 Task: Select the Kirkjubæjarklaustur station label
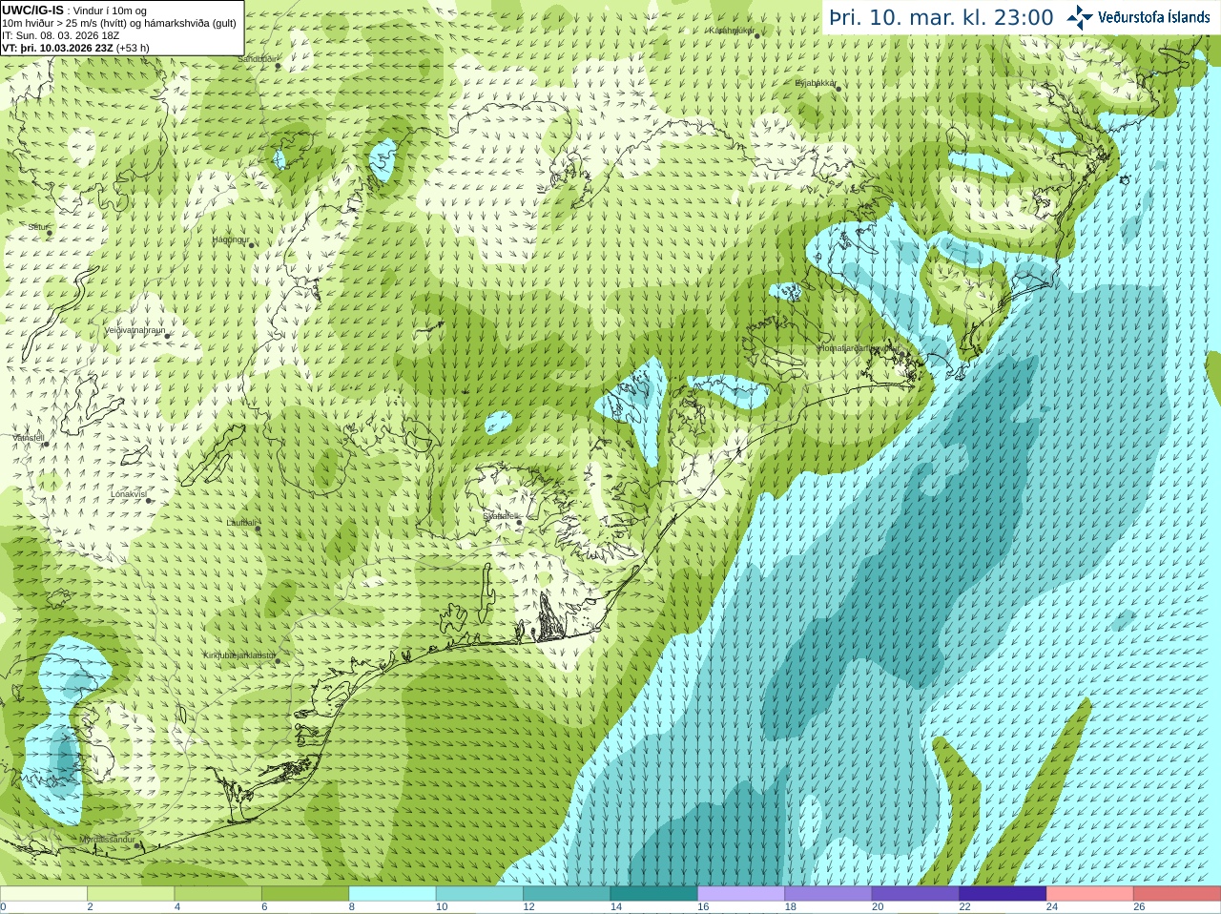point(238,655)
